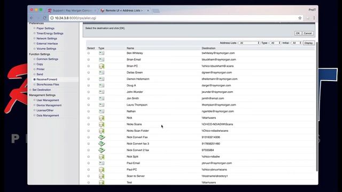The width and height of the screenshot is (342, 192).
Task: Select the radio button for Scan to Server
Action: (x=89, y=176)
